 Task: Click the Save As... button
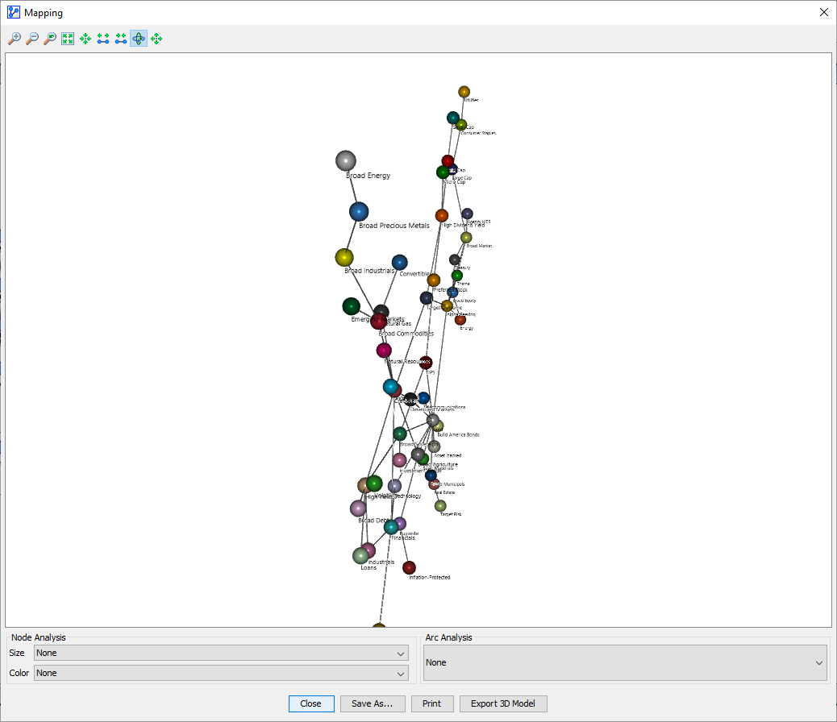click(x=372, y=703)
